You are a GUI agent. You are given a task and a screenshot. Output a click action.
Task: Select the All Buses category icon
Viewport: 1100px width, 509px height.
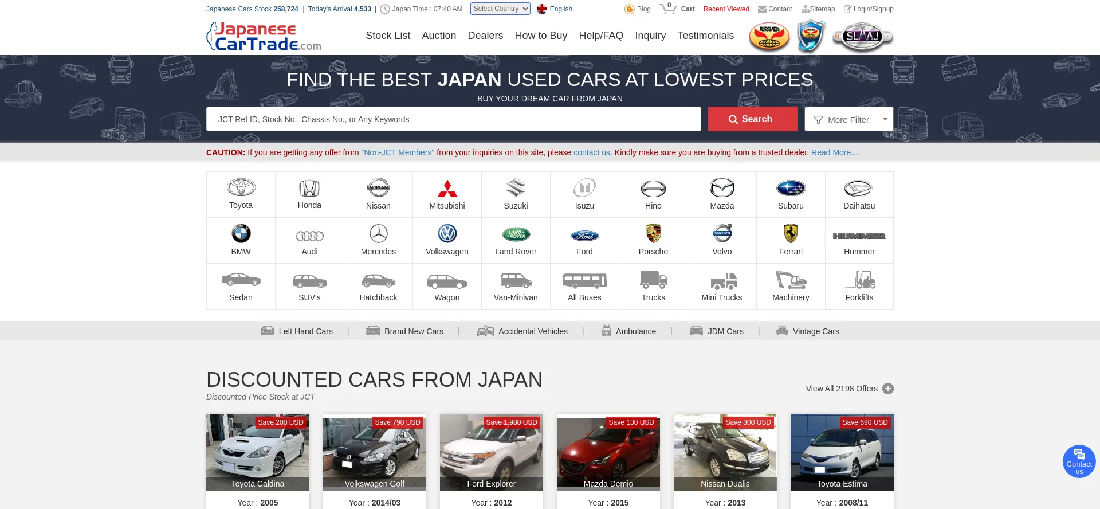click(x=584, y=280)
